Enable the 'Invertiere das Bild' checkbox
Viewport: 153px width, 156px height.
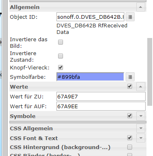click(x=61, y=42)
